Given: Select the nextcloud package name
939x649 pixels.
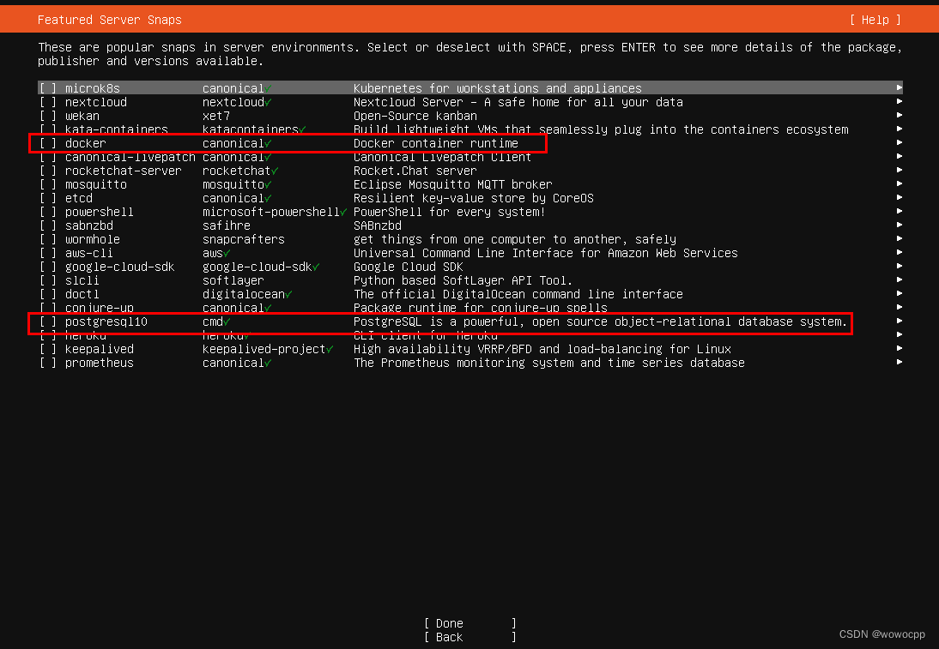Looking at the screenshot, I should 96,102.
